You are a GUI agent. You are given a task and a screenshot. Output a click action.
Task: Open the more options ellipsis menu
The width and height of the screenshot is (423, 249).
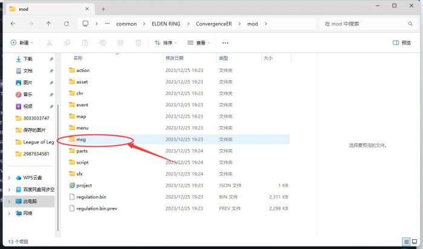pyautogui.click(x=225, y=43)
